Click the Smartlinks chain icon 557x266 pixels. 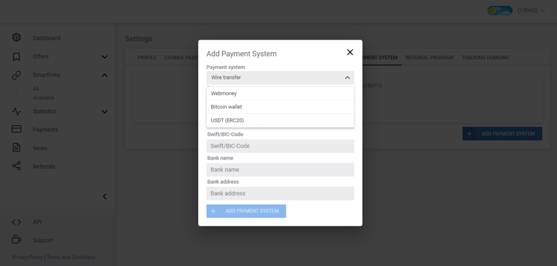pyautogui.click(x=17, y=75)
